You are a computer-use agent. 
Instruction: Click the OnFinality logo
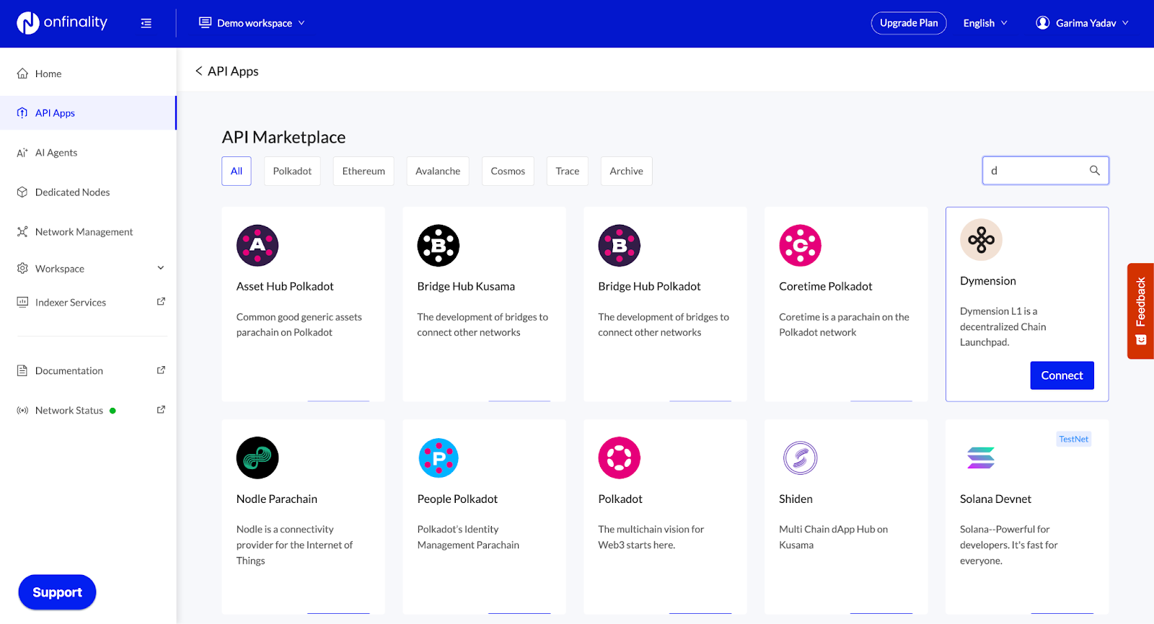62,23
